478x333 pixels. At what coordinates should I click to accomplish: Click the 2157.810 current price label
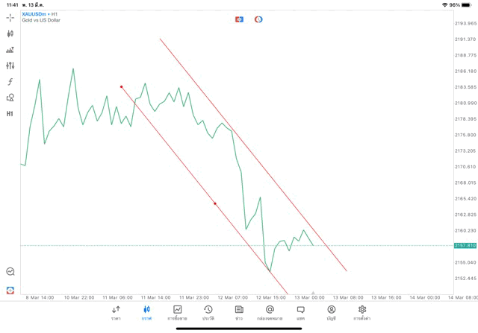(x=465, y=245)
